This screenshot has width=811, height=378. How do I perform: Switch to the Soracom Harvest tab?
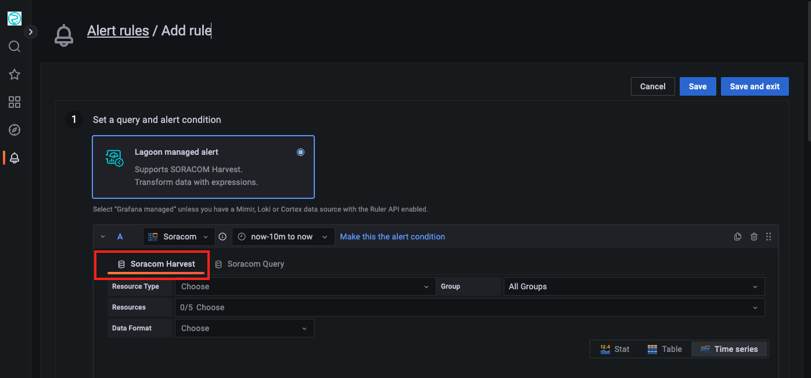pyautogui.click(x=156, y=264)
